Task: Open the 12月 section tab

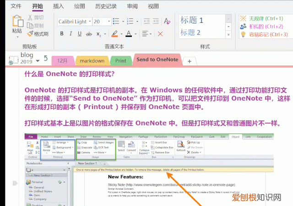Action: pos(63,61)
